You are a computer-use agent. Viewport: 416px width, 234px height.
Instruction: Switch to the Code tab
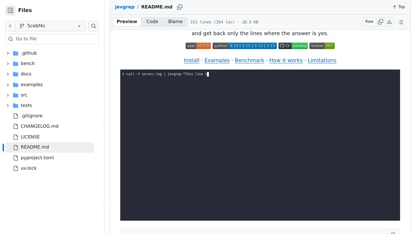coord(152,22)
